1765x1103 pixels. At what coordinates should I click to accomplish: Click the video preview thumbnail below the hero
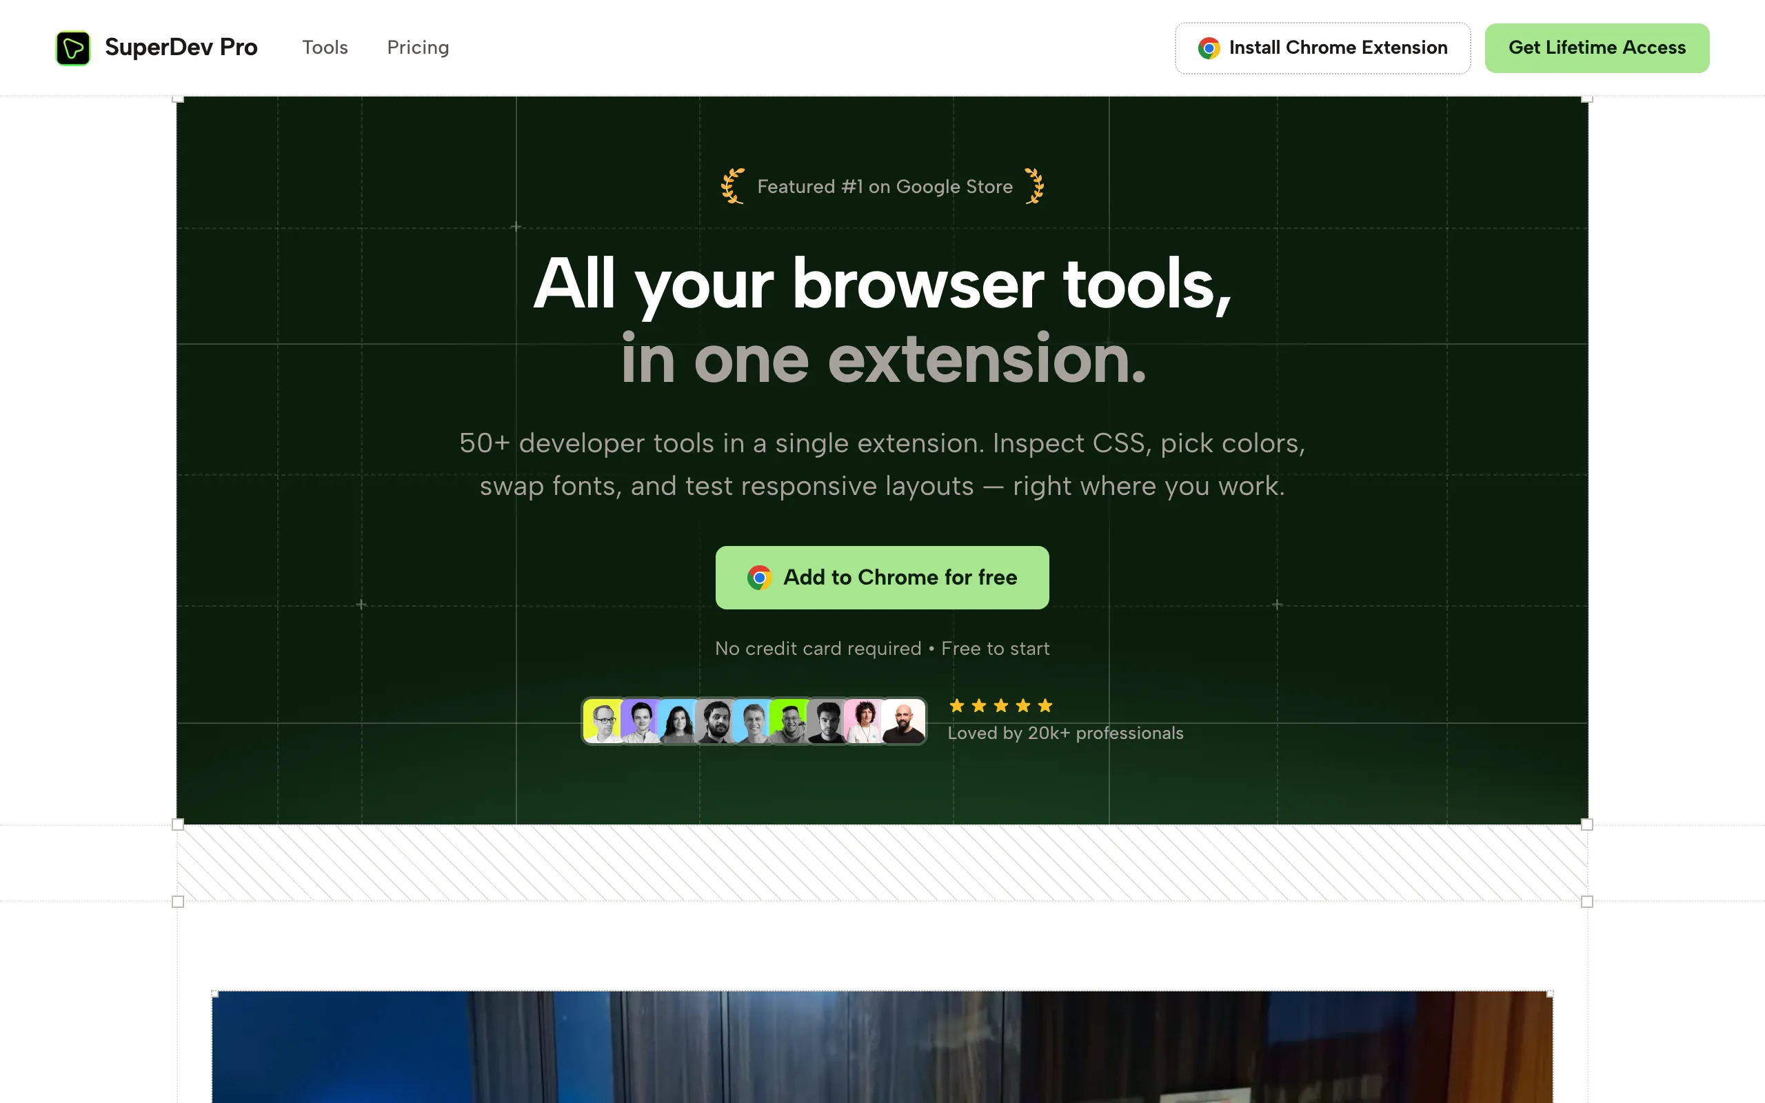pyautogui.click(x=882, y=1047)
